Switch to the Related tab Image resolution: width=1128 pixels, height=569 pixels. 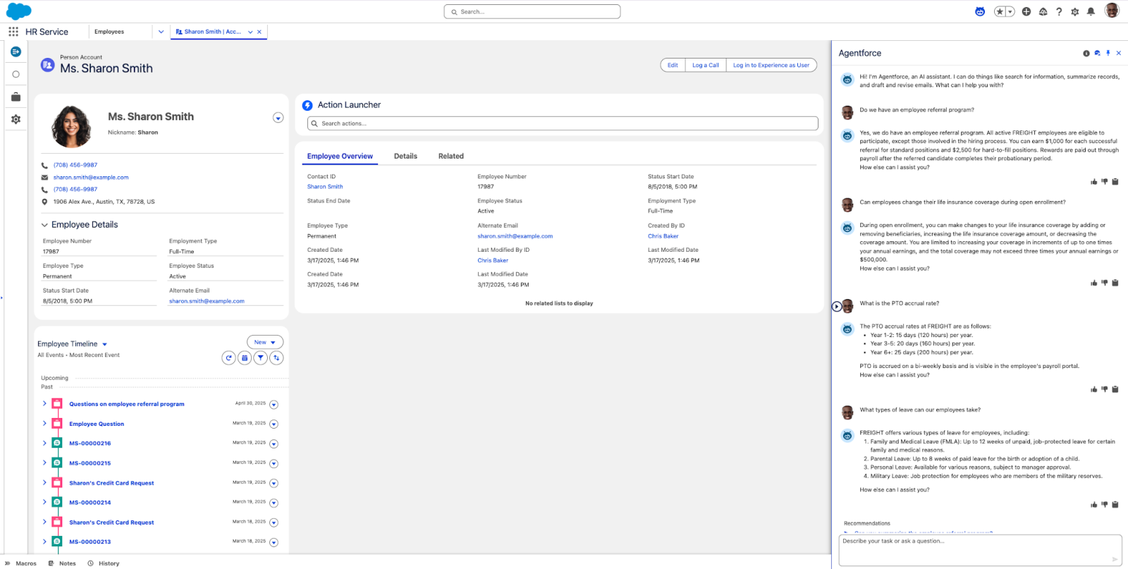(x=451, y=157)
